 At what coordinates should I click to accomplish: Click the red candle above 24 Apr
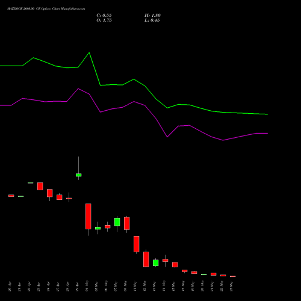pos(50,193)
